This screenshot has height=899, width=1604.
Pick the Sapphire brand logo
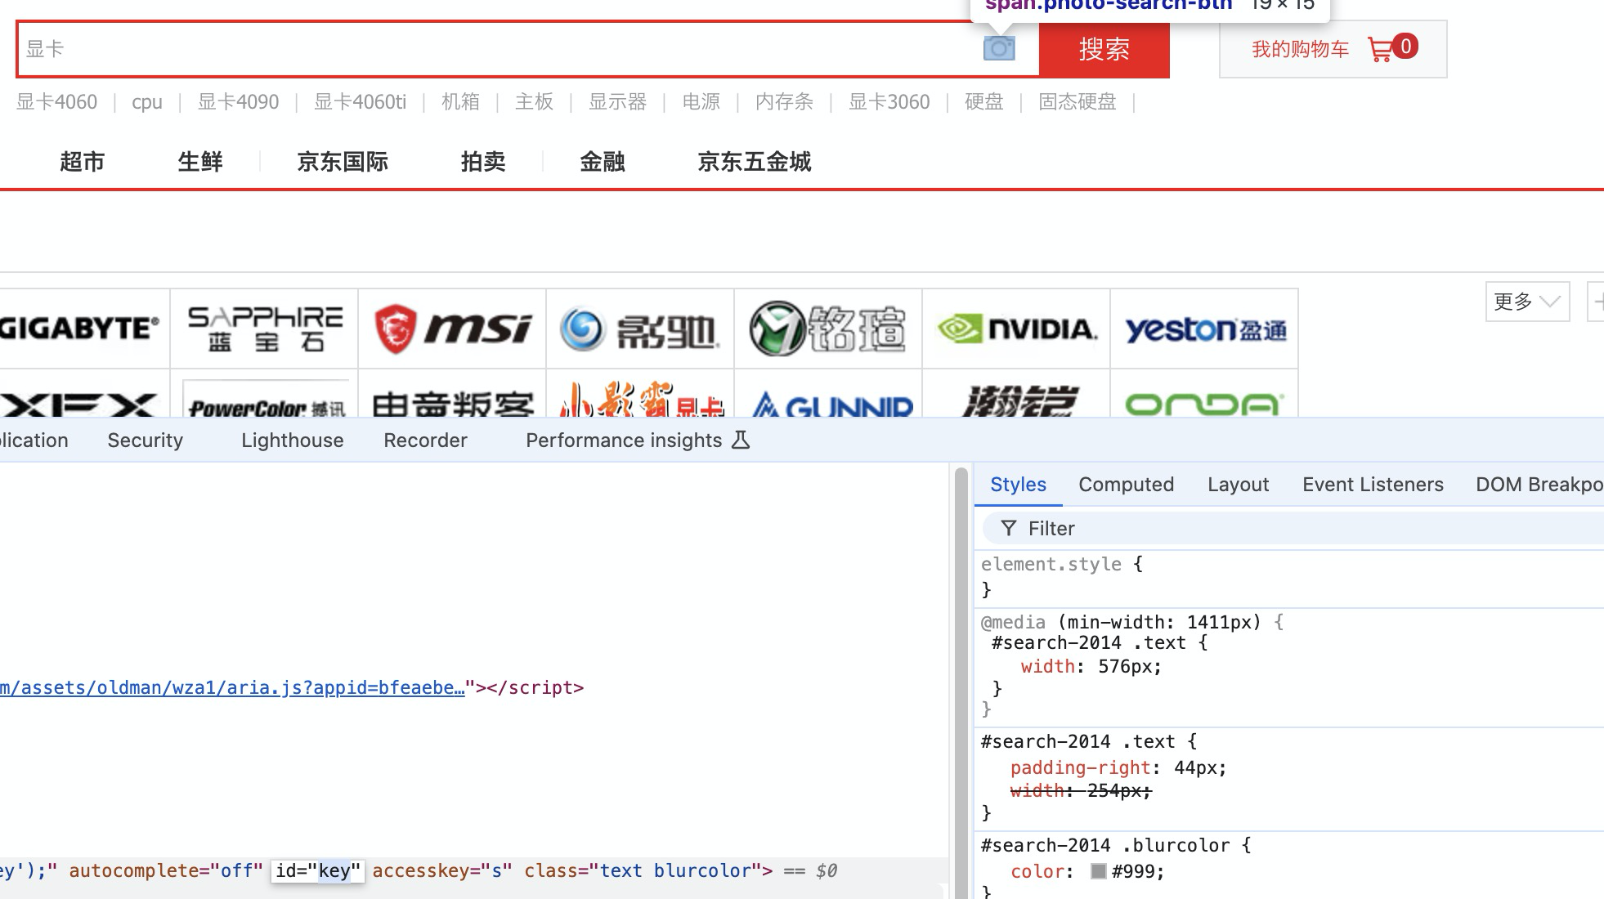(x=264, y=329)
